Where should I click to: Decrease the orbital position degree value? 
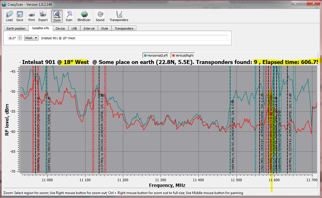(x=20, y=39)
